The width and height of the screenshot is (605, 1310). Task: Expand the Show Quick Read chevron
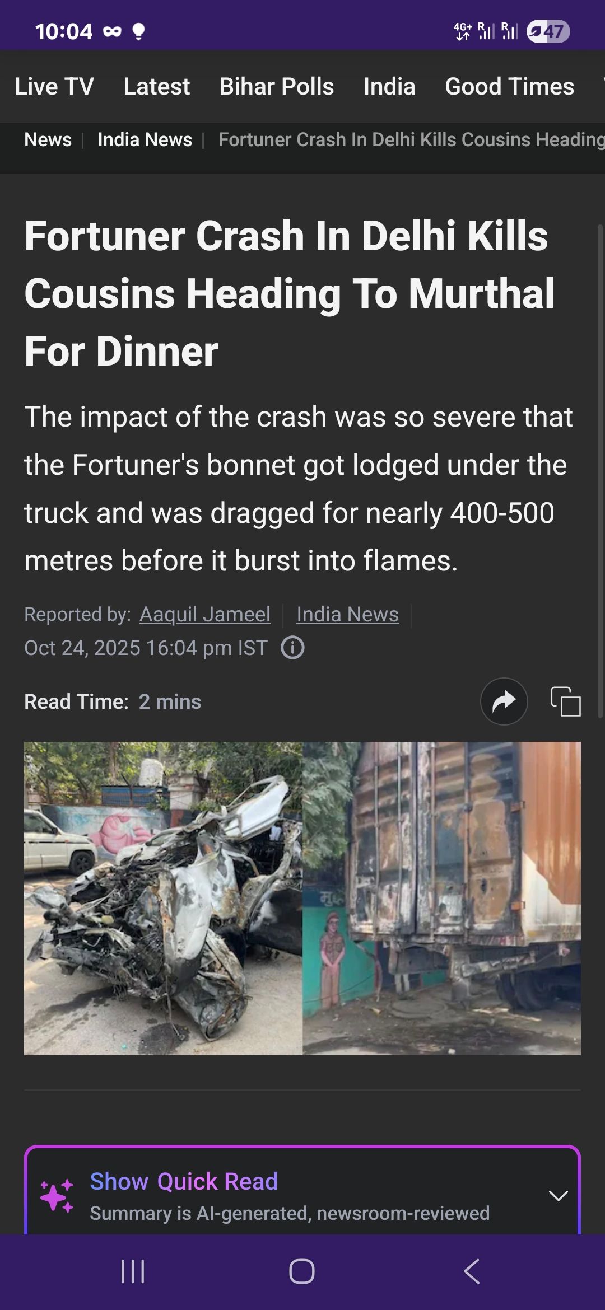(558, 1196)
